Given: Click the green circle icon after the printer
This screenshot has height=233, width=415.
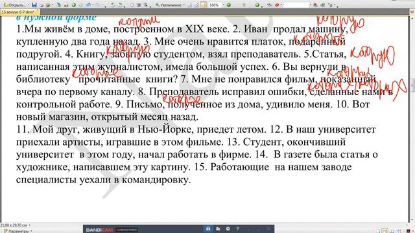Looking at the screenshot, I should tap(73, 5).
